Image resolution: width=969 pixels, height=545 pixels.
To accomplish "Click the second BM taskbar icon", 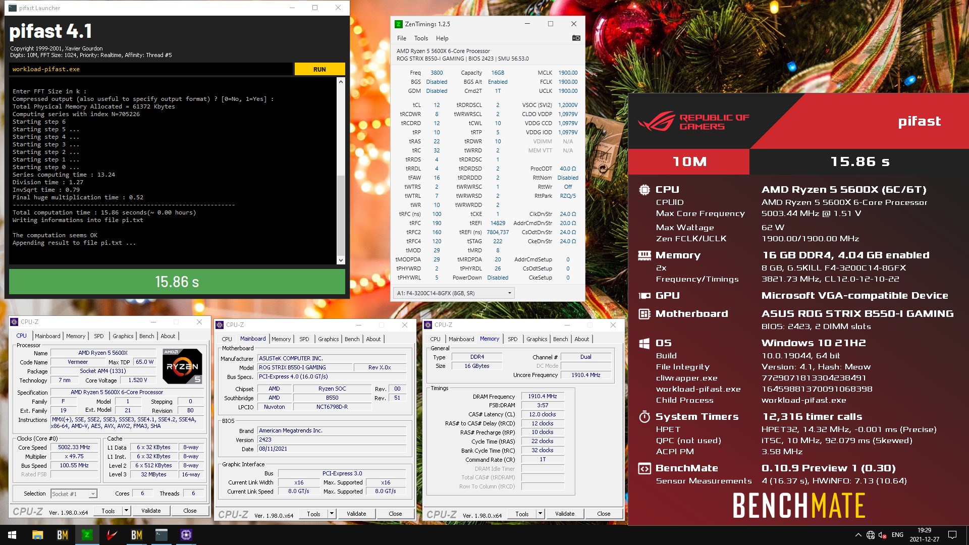I will tap(136, 535).
